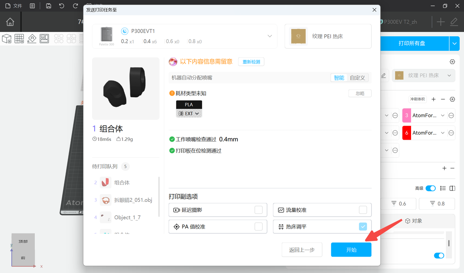Toggle the switch at bottom of object panel
Viewport: 464px width, 273px height.
439,256
